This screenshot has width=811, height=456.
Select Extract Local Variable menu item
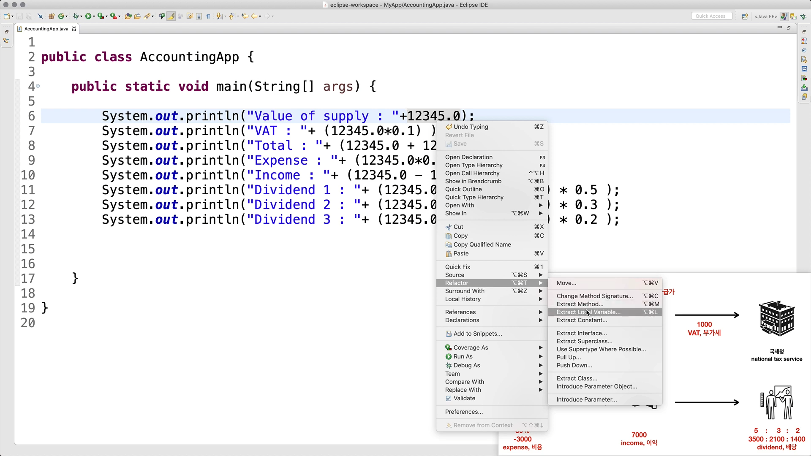[x=588, y=312]
